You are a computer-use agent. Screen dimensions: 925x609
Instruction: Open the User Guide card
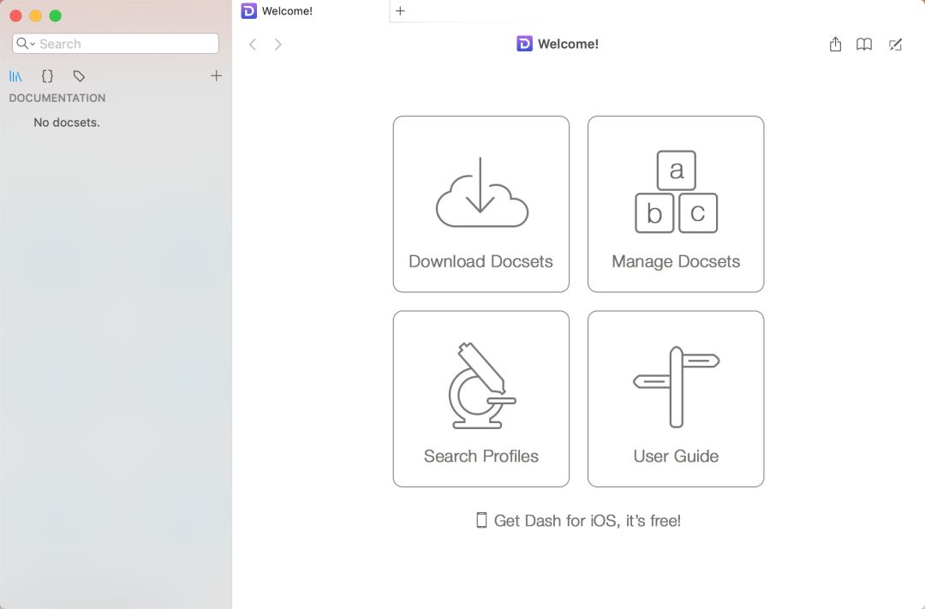676,398
